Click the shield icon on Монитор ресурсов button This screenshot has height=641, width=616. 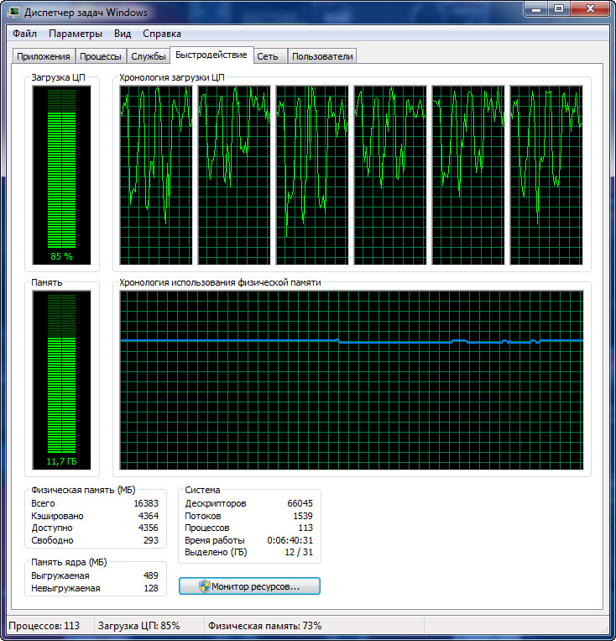pos(204,586)
